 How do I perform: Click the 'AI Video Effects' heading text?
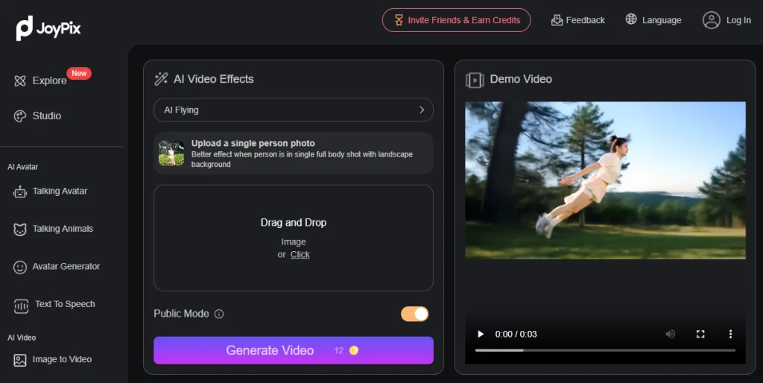(214, 79)
